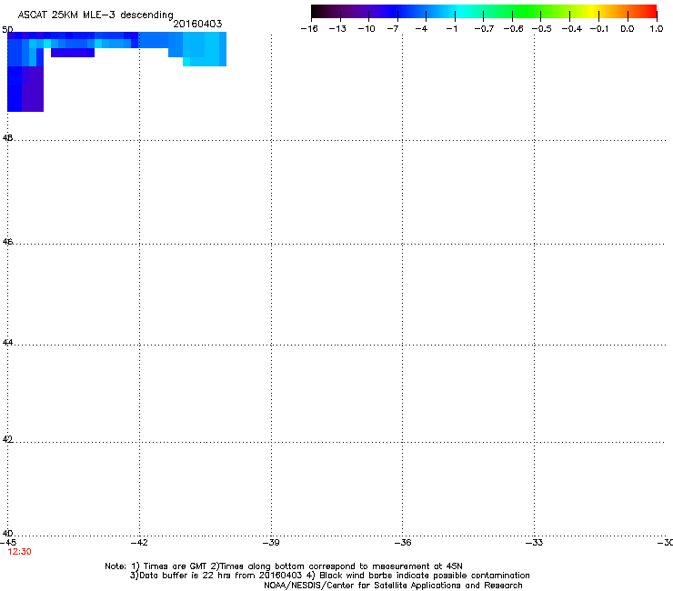Click latitude axis label 40

[7, 533]
